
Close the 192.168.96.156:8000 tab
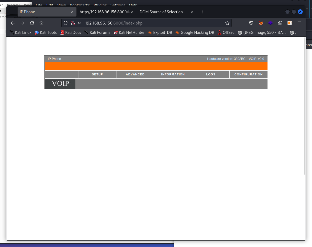[x=132, y=12]
